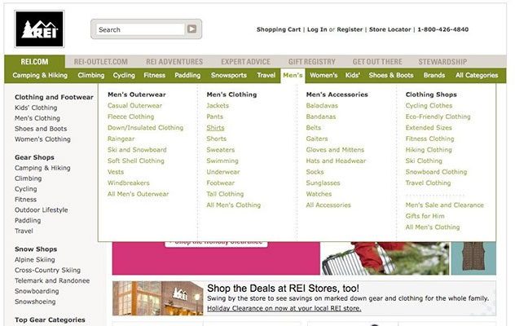Click the red-jacket sled banner image

385,258
